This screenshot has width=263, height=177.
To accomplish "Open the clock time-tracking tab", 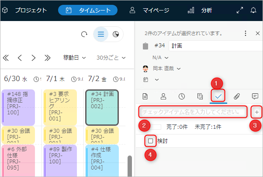I will 181,96.
